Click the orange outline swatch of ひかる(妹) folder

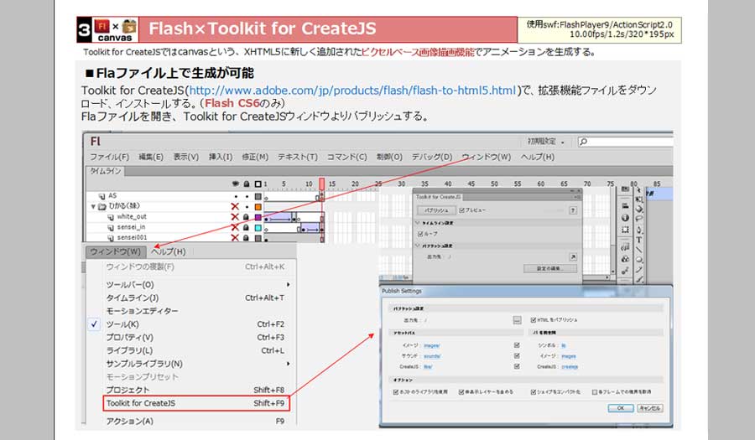pyautogui.click(x=258, y=207)
